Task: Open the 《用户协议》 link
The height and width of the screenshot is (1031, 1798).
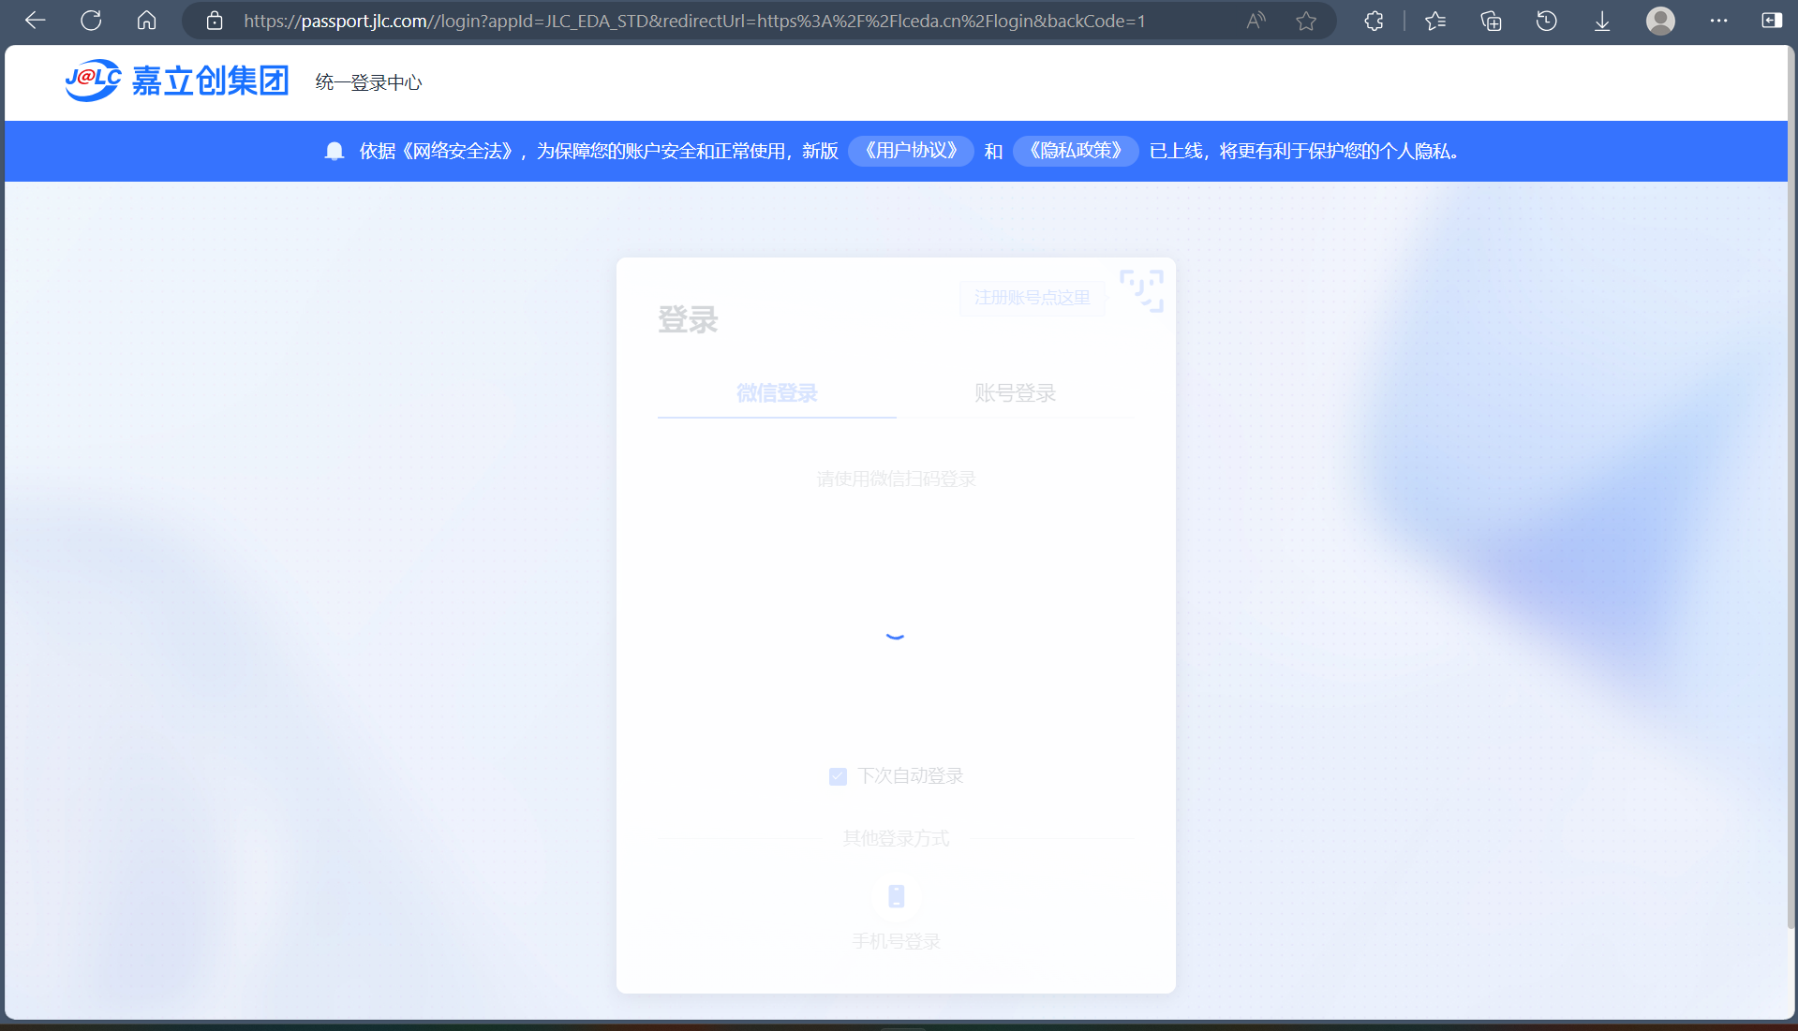Action: coord(911,151)
